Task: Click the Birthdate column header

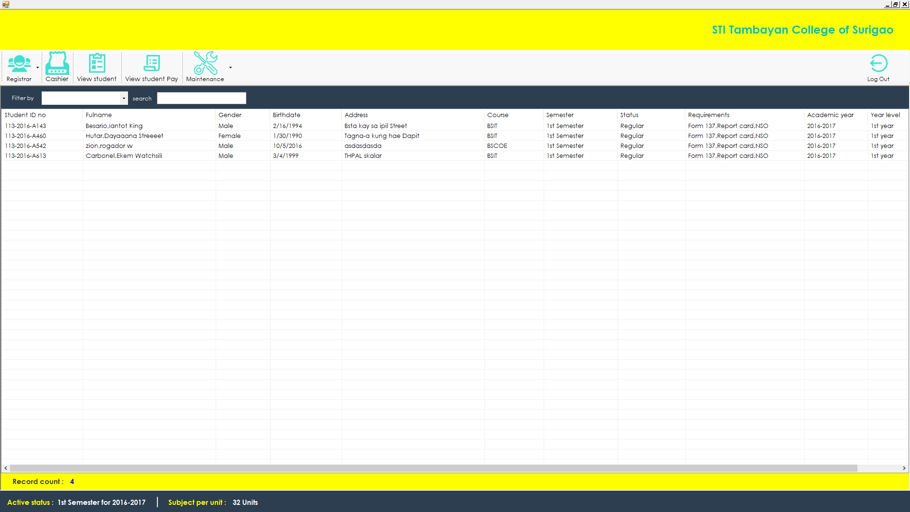Action: (x=286, y=115)
